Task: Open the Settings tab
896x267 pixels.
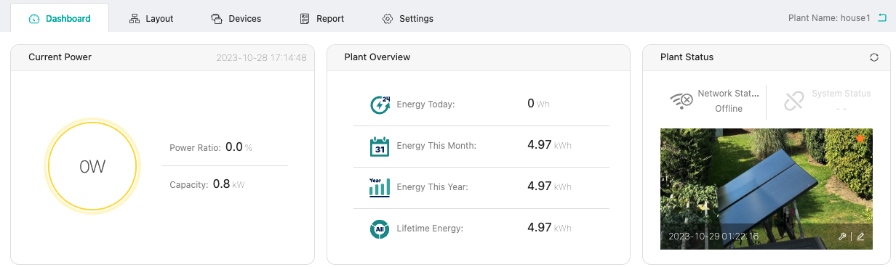Action: (408, 19)
